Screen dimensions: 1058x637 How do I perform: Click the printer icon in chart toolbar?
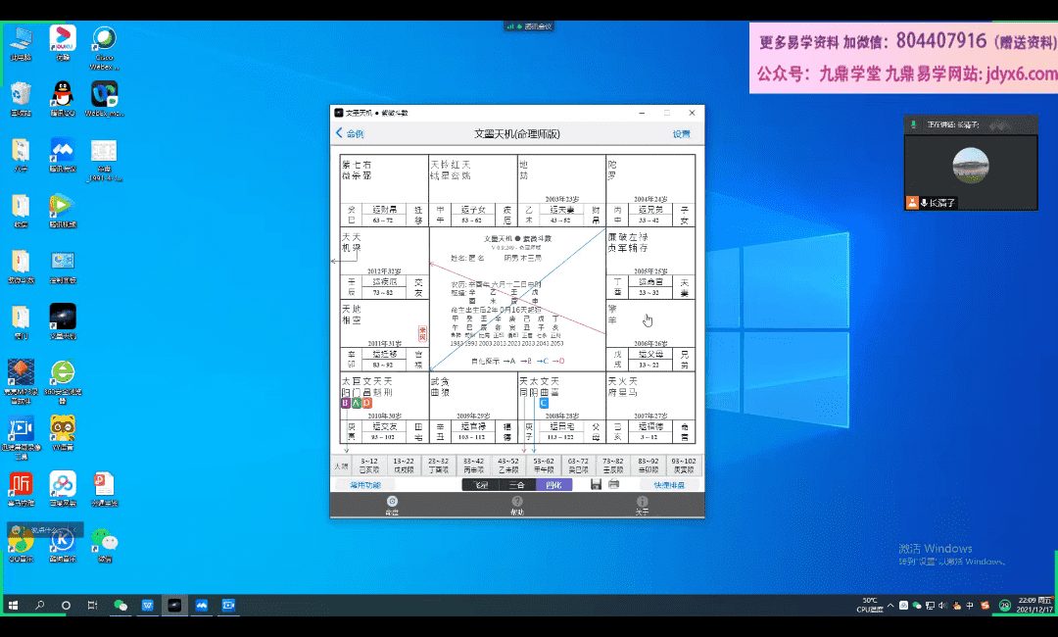point(613,484)
